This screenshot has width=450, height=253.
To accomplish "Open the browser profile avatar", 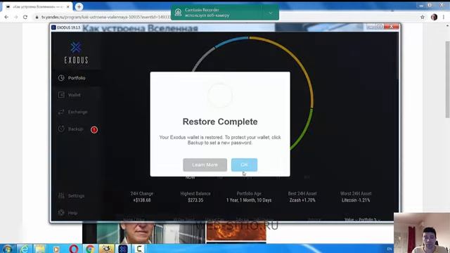I will pos(434,17).
